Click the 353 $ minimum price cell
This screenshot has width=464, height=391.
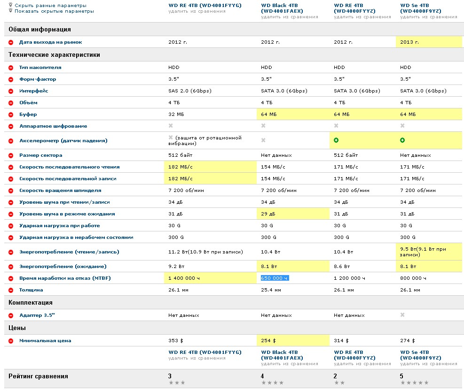pos(176,341)
